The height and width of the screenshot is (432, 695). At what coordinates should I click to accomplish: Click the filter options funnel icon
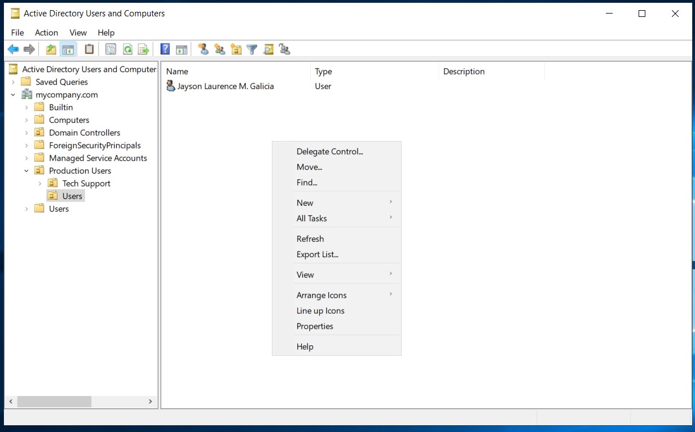252,50
